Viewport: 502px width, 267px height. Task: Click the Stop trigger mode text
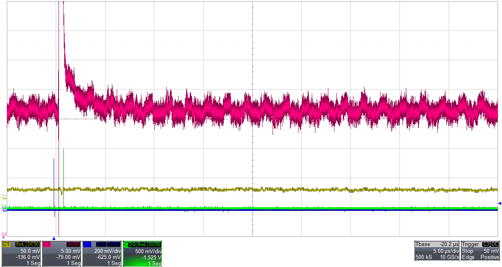[468, 251]
